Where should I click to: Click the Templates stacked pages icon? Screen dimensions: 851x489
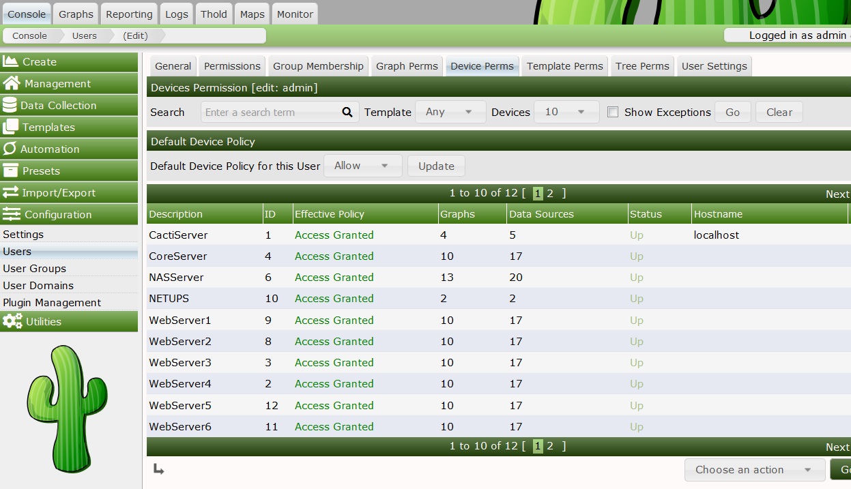click(10, 127)
